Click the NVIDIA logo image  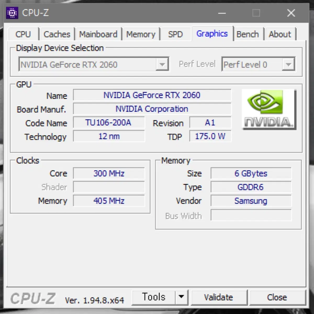pyautogui.click(x=269, y=109)
